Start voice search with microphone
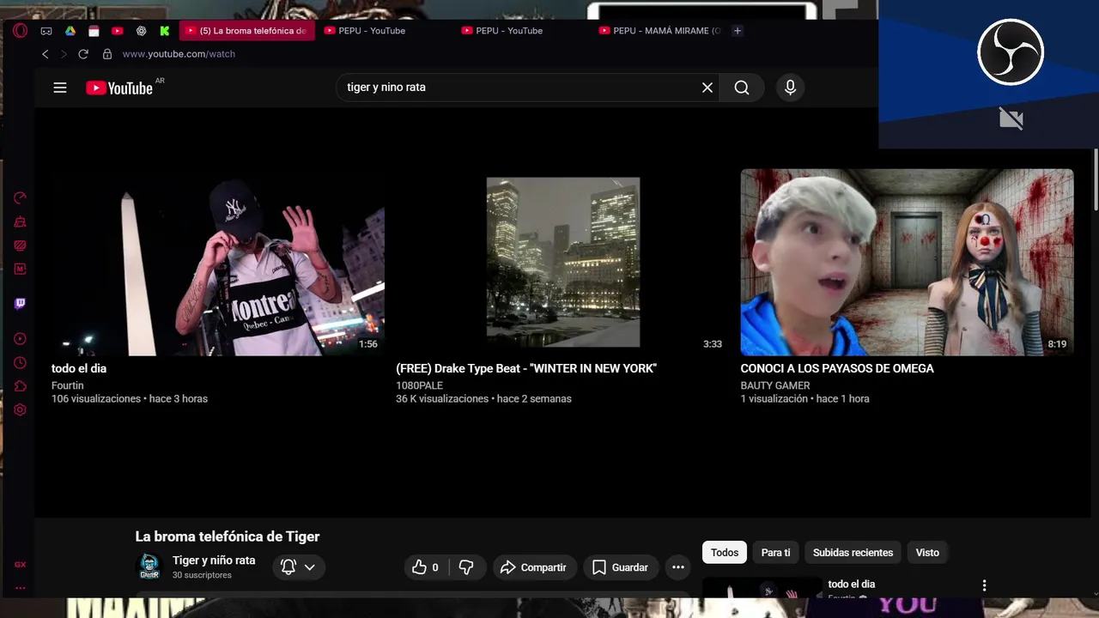The height and width of the screenshot is (618, 1099). click(791, 88)
